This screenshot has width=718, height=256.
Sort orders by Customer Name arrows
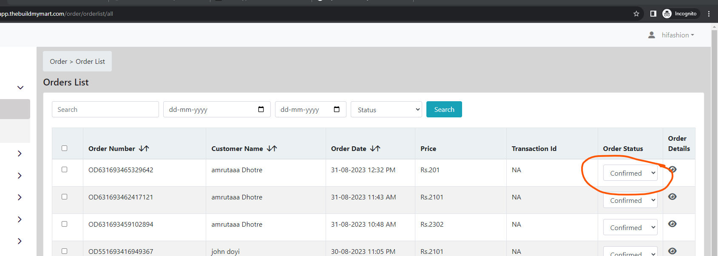272,148
